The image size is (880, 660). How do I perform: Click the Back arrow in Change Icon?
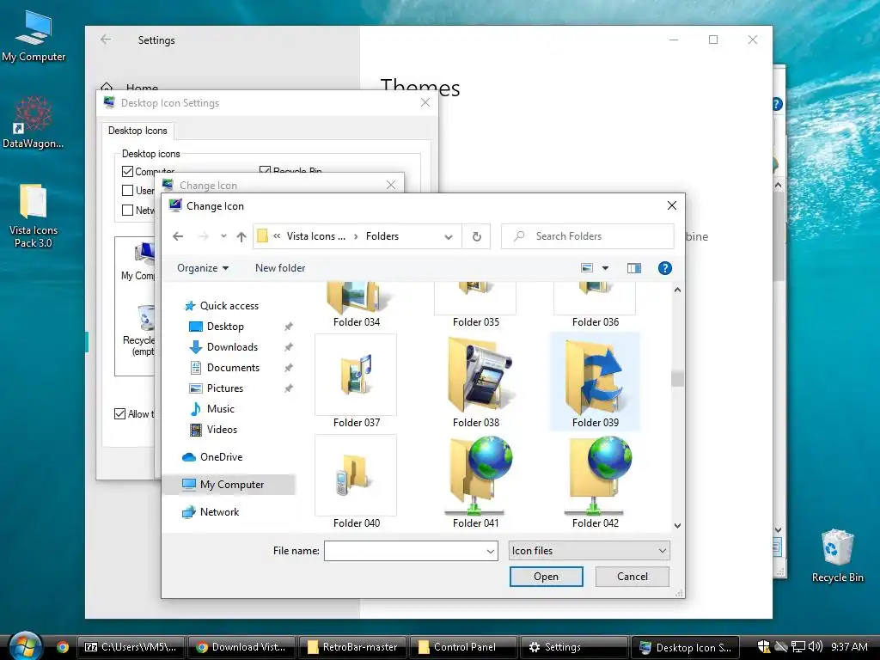coord(178,236)
